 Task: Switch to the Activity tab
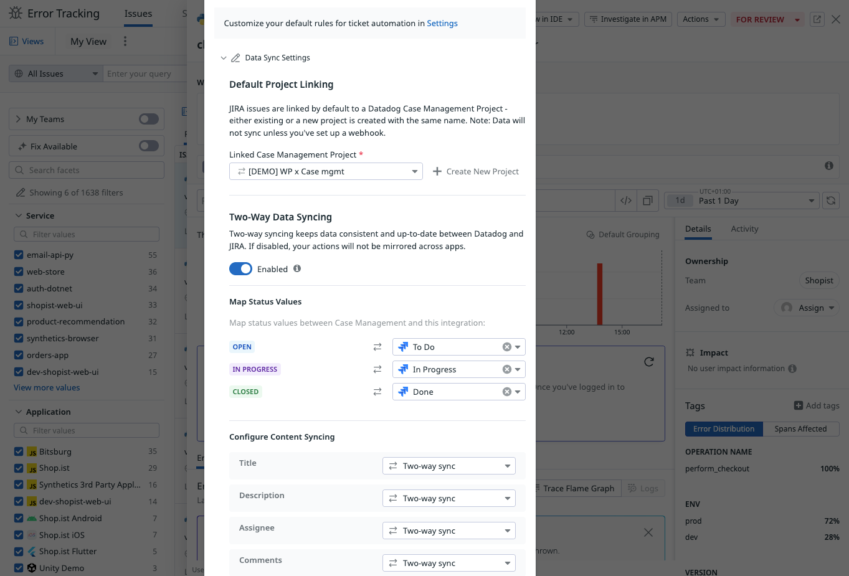pyautogui.click(x=744, y=229)
